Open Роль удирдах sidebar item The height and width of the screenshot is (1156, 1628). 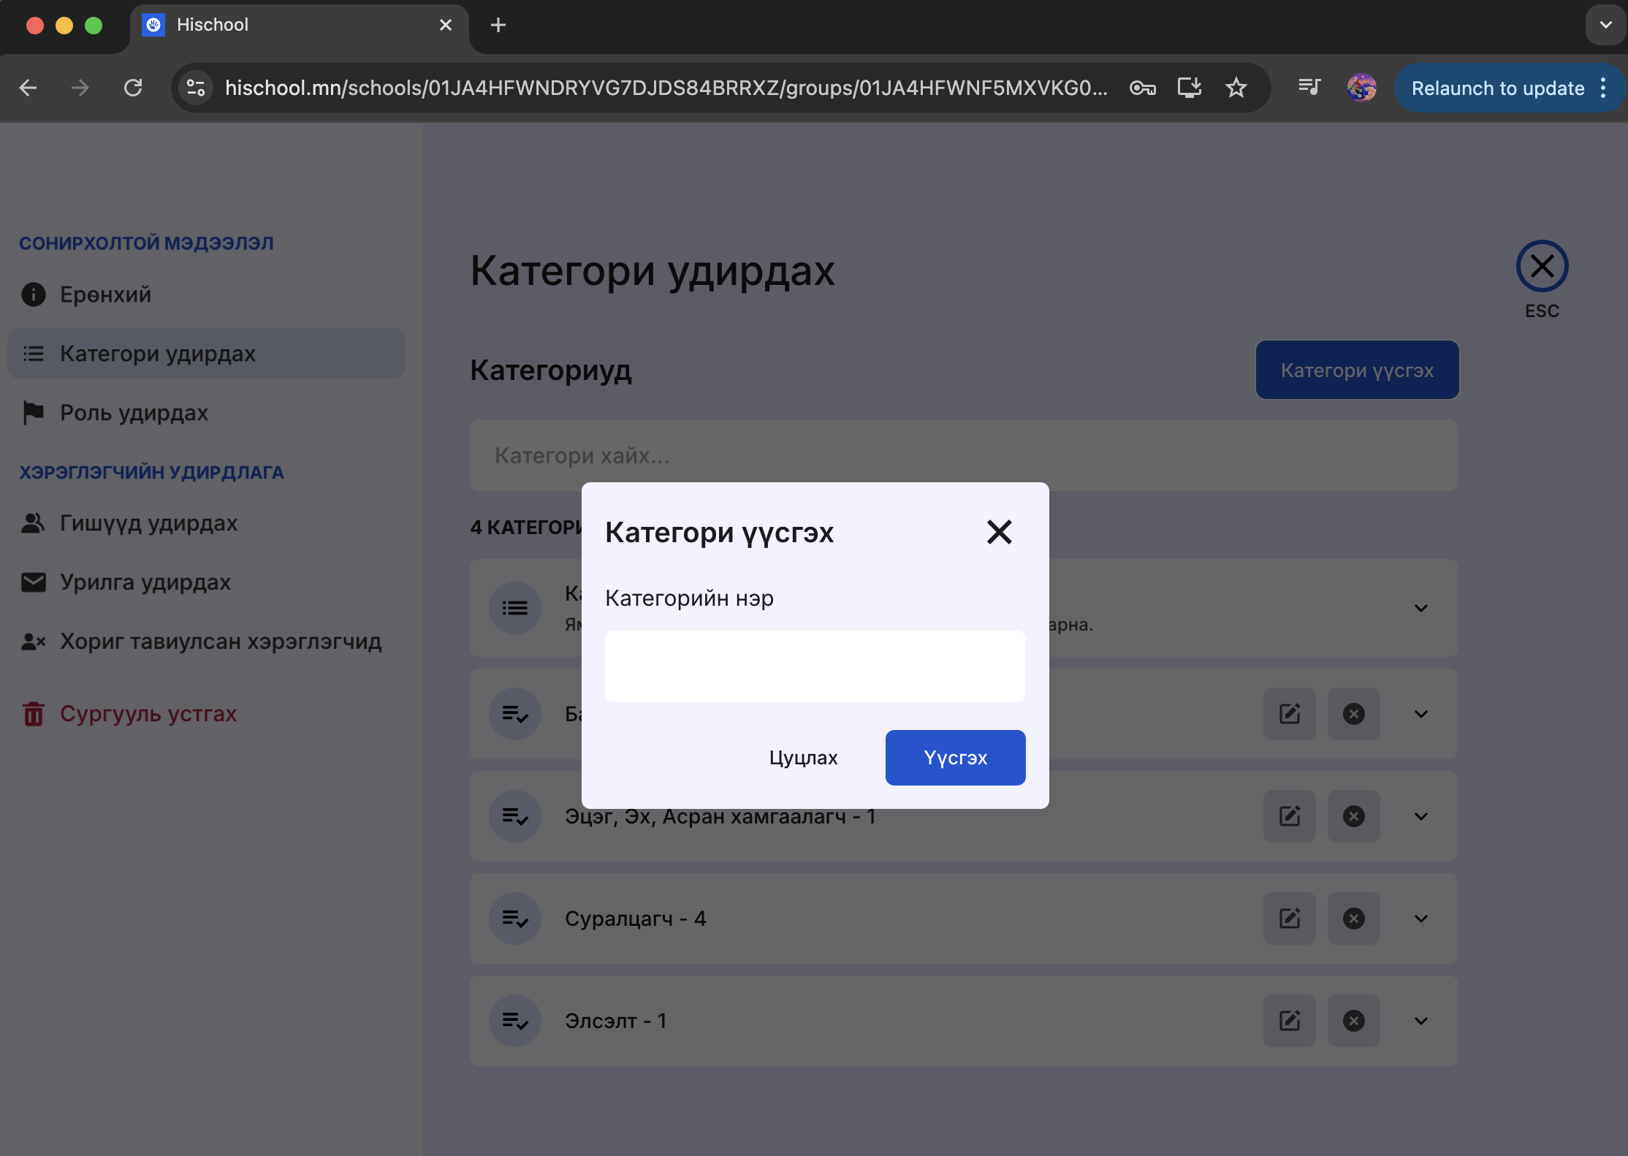[x=134, y=413]
